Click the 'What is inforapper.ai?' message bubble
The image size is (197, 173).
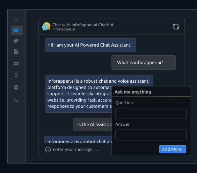click(x=144, y=62)
